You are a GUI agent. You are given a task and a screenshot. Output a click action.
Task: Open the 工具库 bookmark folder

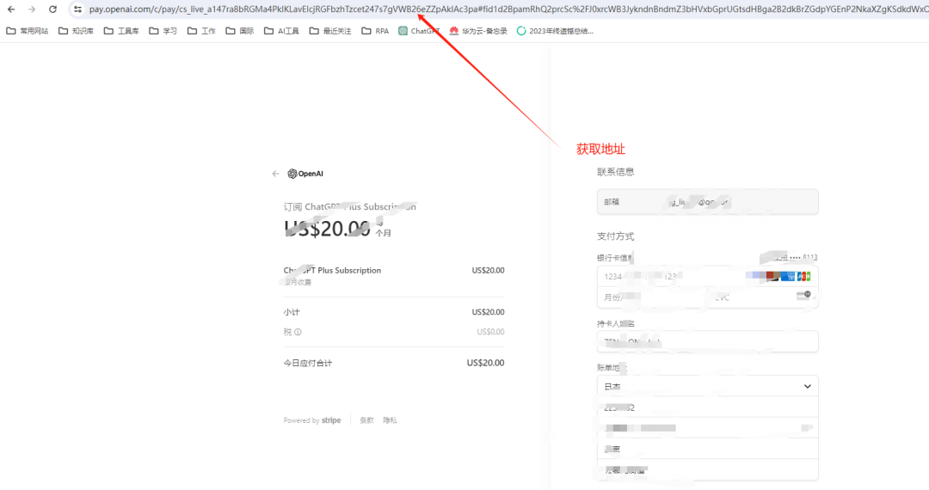(121, 31)
